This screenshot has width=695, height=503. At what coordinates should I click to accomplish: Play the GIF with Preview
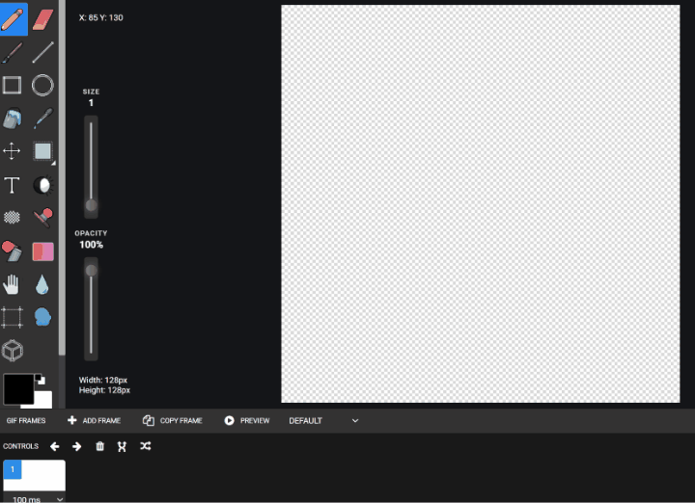pyautogui.click(x=247, y=421)
